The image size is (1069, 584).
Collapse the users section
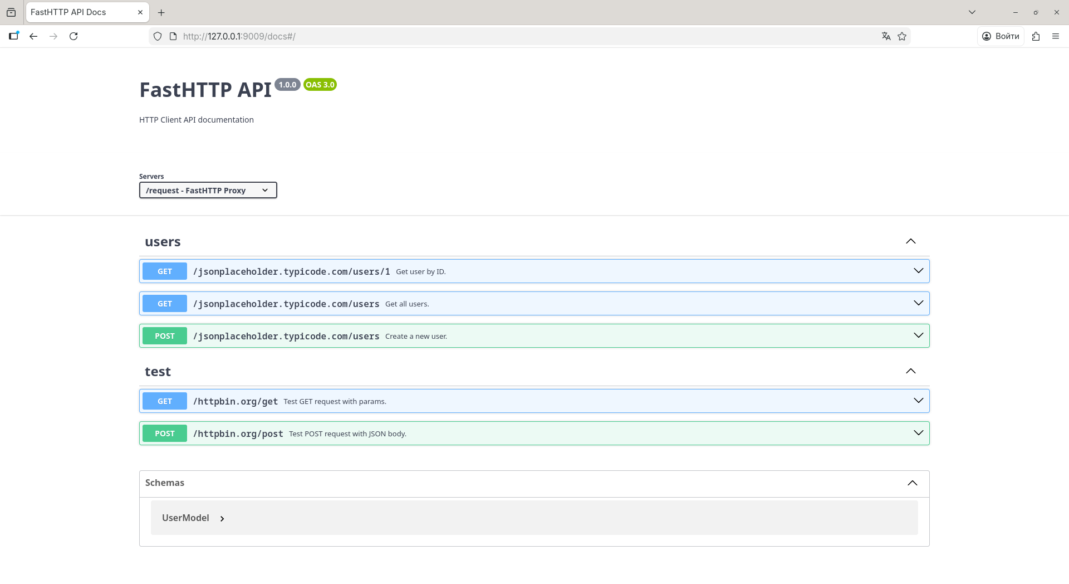click(534, 242)
